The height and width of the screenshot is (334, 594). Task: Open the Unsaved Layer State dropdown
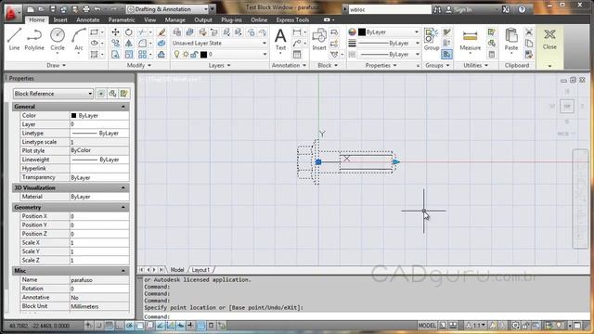219,44
